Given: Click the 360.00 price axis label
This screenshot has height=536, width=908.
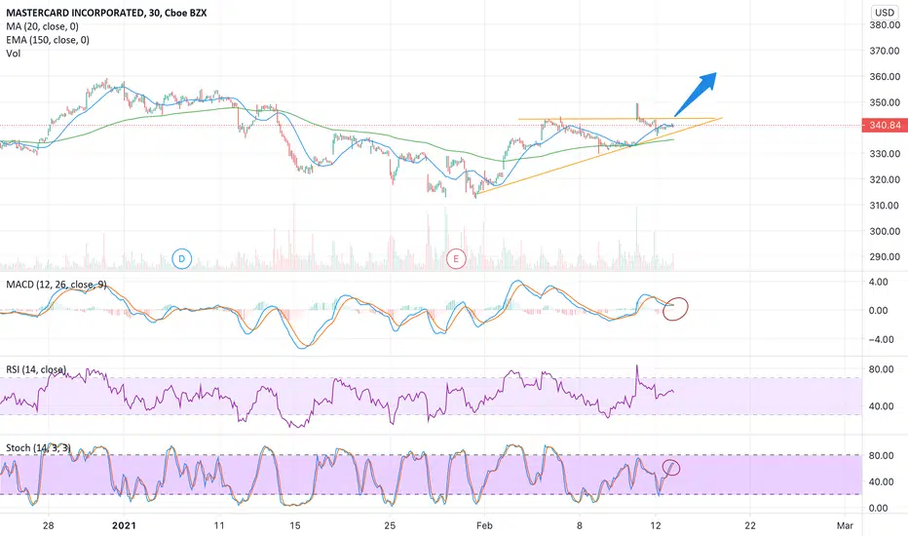Looking at the screenshot, I should [x=885, y=76].
